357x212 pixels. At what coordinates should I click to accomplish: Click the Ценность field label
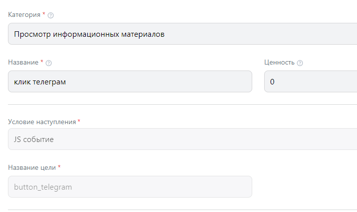pos(280,63)
